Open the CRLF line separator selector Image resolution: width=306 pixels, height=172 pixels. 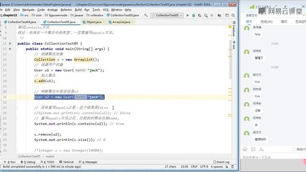tap(194, 167)
